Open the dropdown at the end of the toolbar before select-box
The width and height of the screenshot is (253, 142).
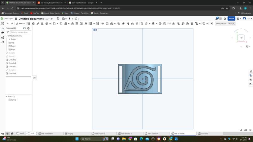[207, 24]
